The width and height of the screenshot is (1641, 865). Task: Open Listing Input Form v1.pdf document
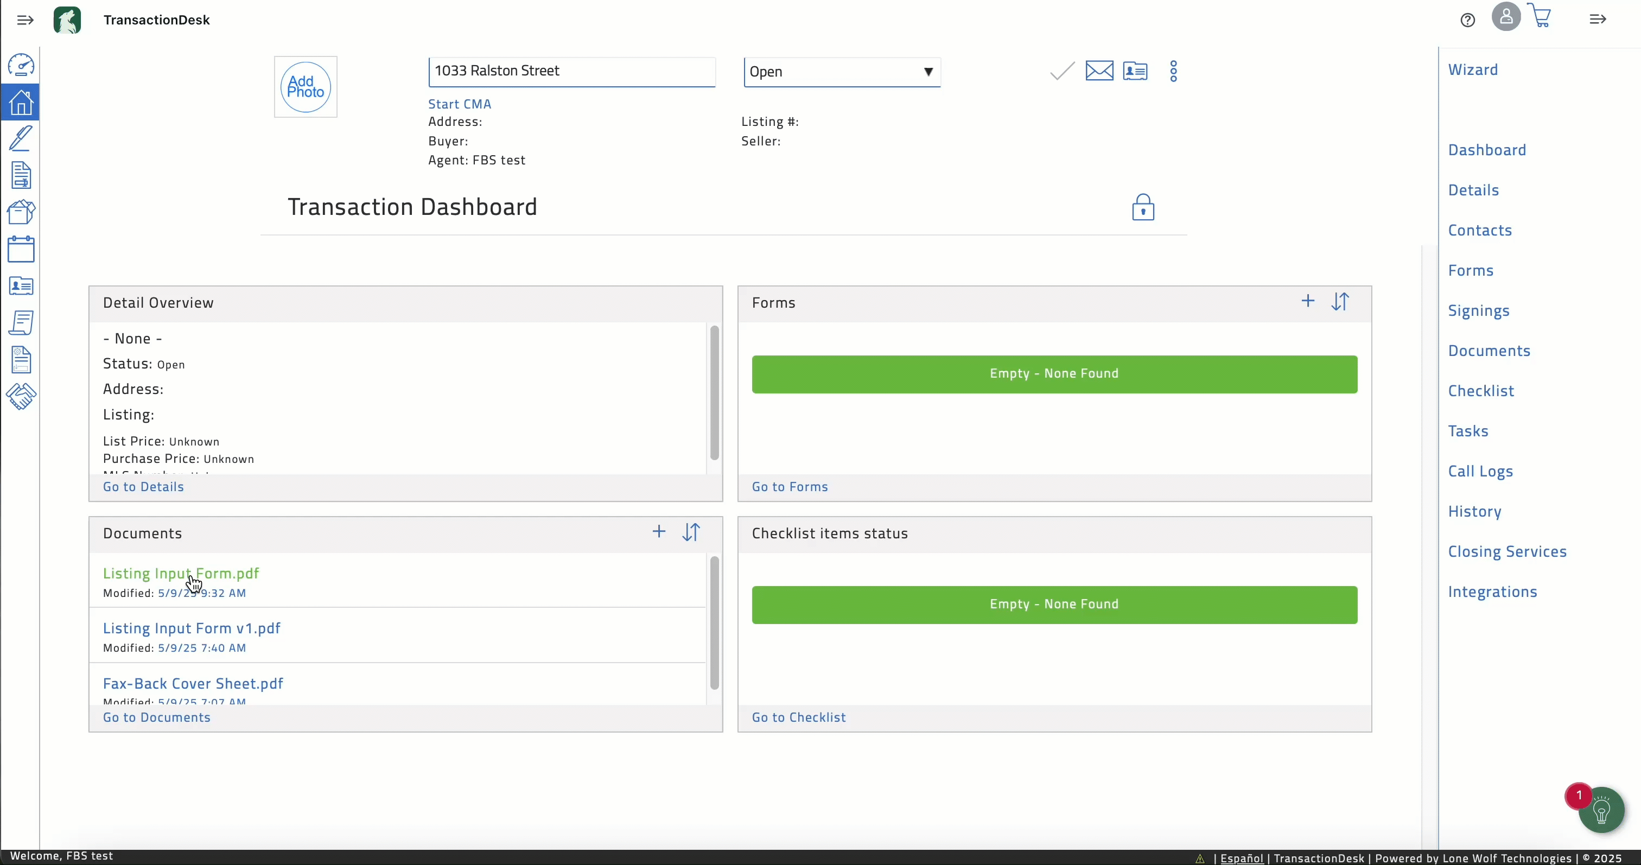tap(192, 629)
